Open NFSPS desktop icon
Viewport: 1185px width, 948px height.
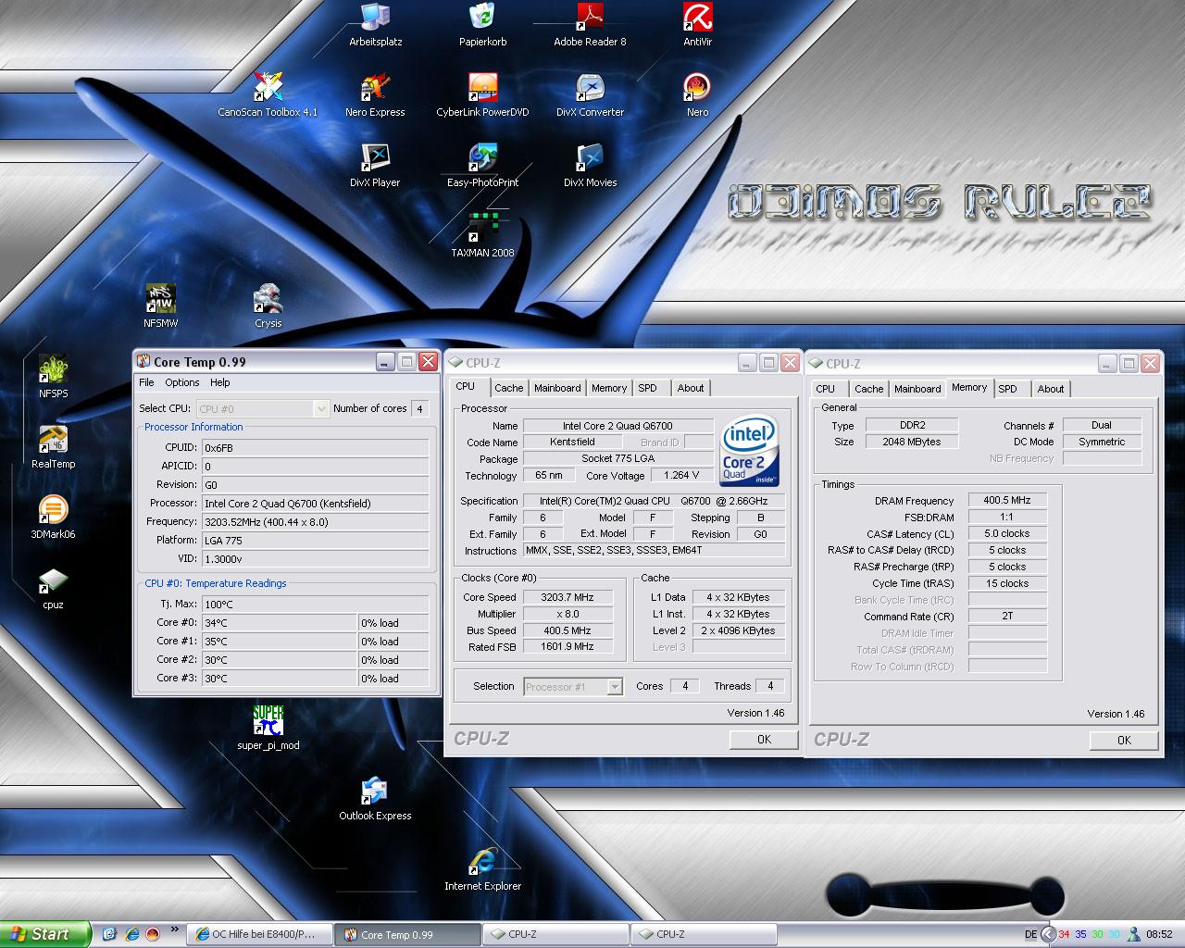53,377
